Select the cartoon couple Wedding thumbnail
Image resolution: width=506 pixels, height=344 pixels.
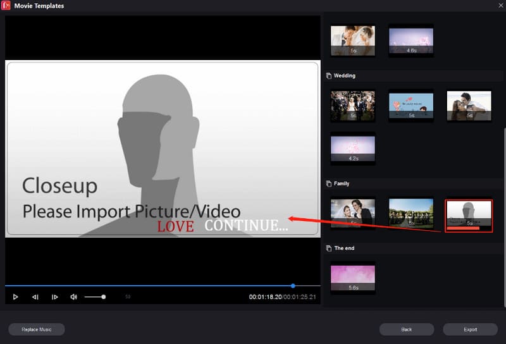(410, 105)
